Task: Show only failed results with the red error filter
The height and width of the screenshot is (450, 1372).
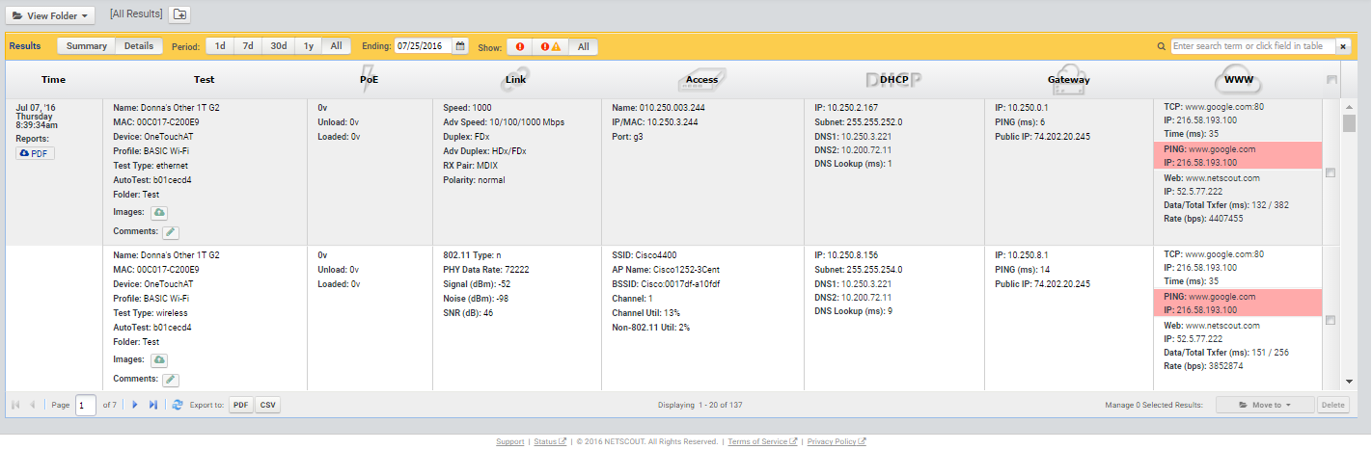Action: (520, 46)
